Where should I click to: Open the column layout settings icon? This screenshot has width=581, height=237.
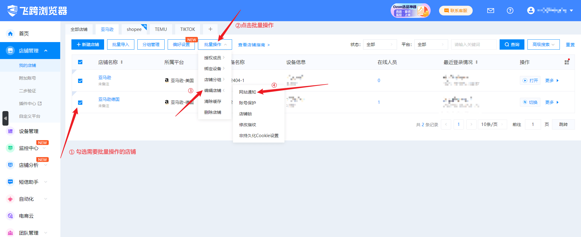tap(567, 62)
